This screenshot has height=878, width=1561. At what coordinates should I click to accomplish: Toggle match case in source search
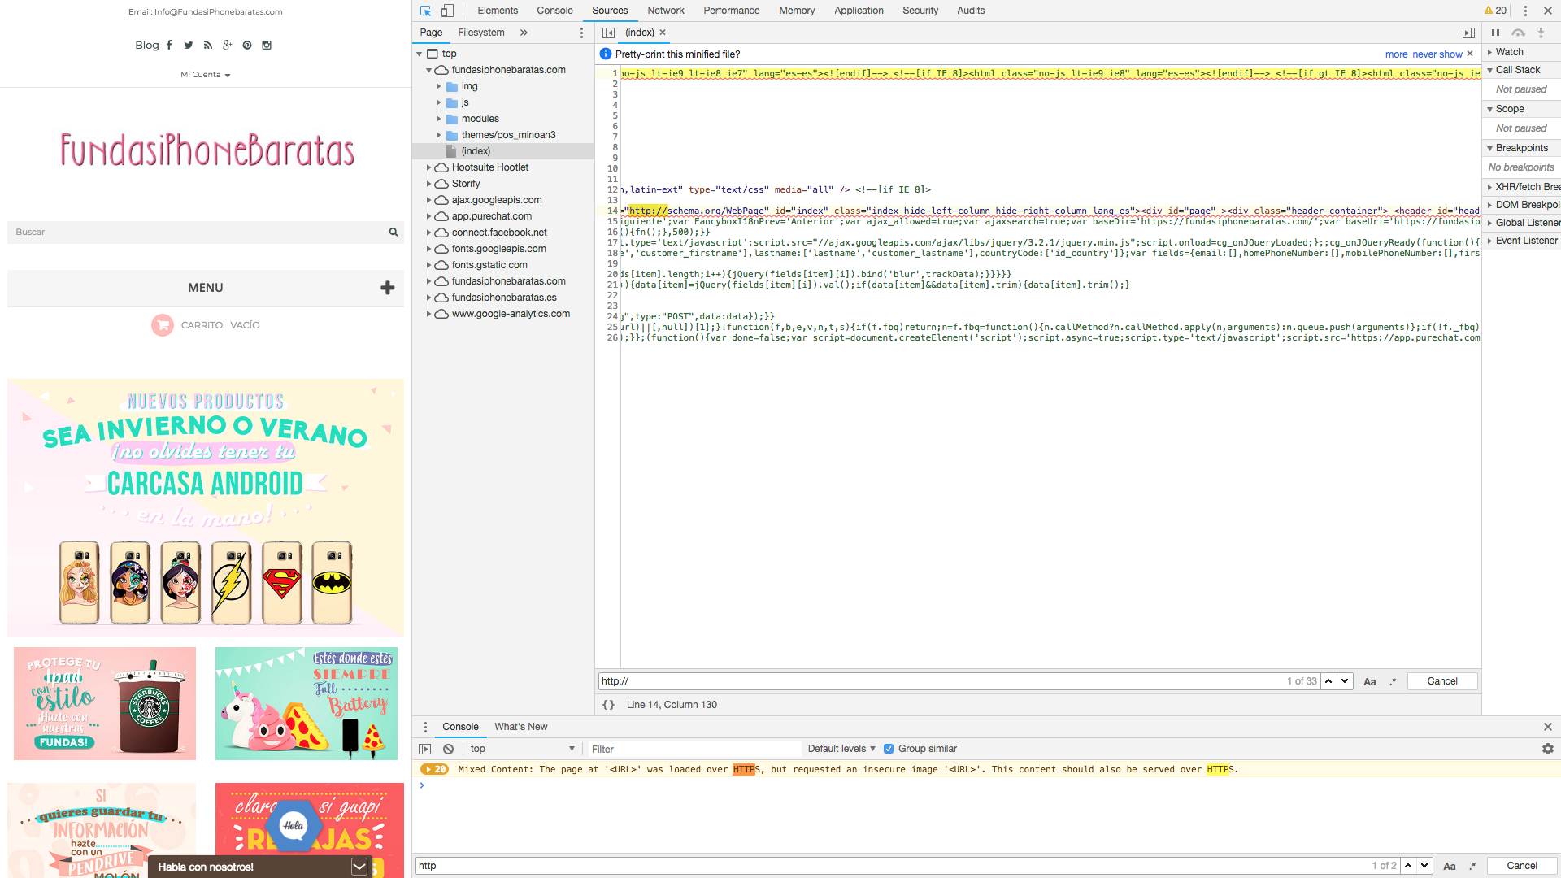[x=1369, y=681]
